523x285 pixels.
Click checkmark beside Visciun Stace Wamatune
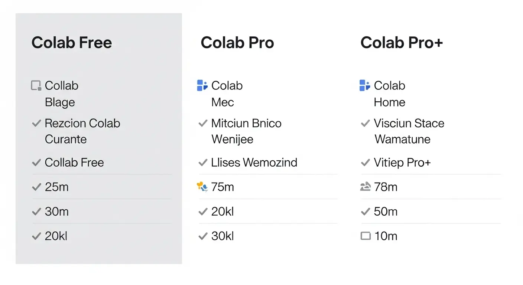click(366, 123)
